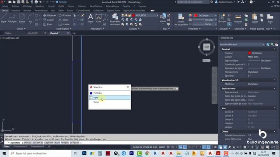280x157 pixels.
Task: Click the Etirer stretch tool
Action: click(x=48, y=24)
